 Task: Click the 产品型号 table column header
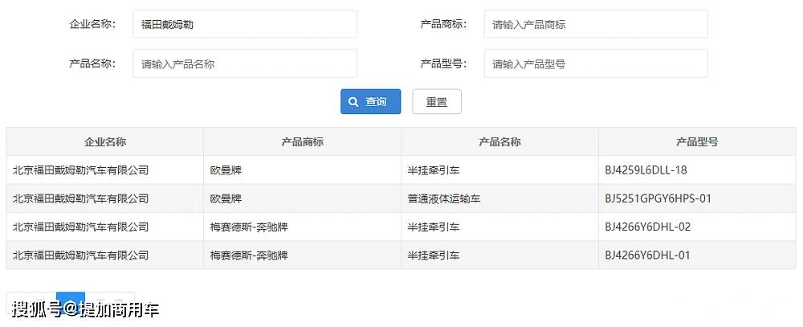tap(697, 142)
